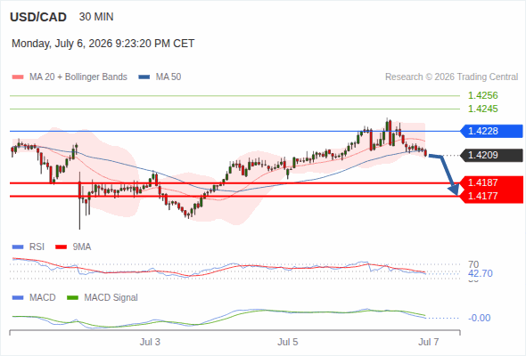Select the 1.4245 resistance level label
This screenshot has height=356, width=526.
point(482,109)
